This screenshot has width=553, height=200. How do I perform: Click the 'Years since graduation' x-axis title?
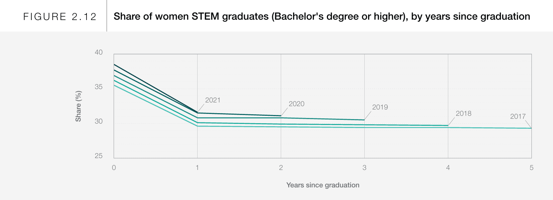click(x=323, y=185)
